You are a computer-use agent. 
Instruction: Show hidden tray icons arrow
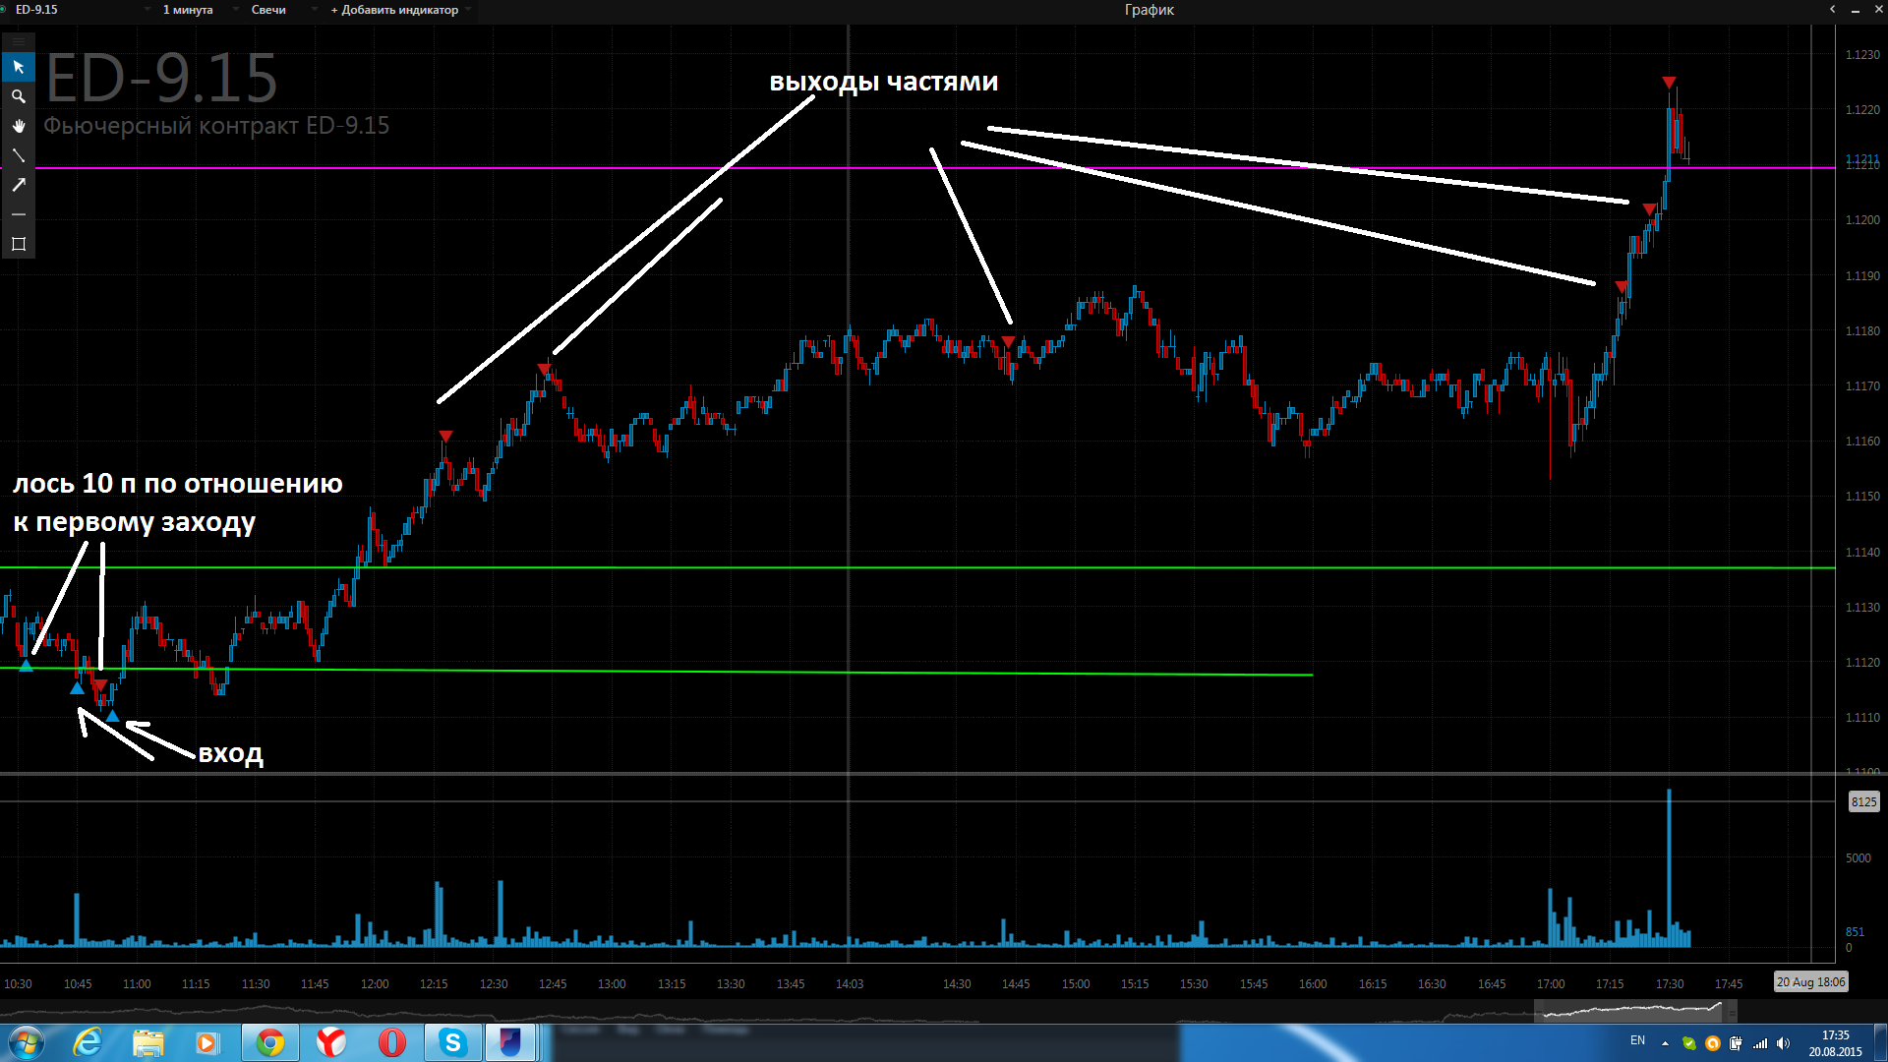(1665, 1043)
